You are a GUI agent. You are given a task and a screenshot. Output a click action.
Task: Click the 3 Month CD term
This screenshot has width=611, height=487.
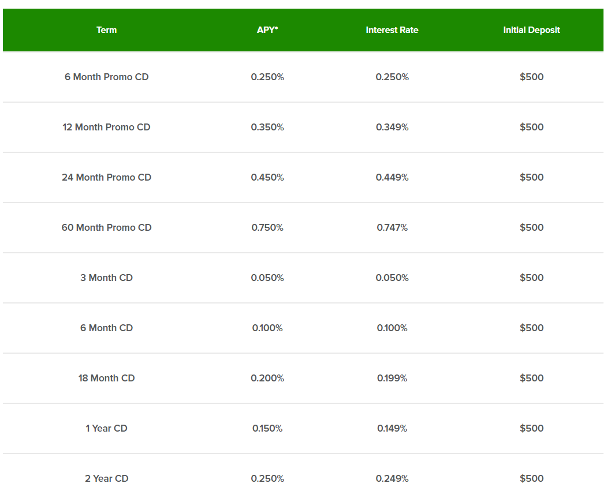point(106,278)
